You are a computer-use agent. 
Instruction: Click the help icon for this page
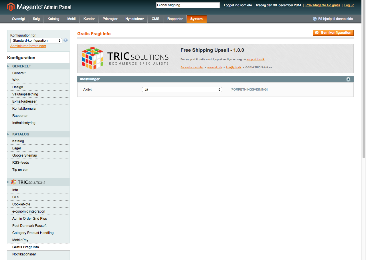tap(315, 19)
